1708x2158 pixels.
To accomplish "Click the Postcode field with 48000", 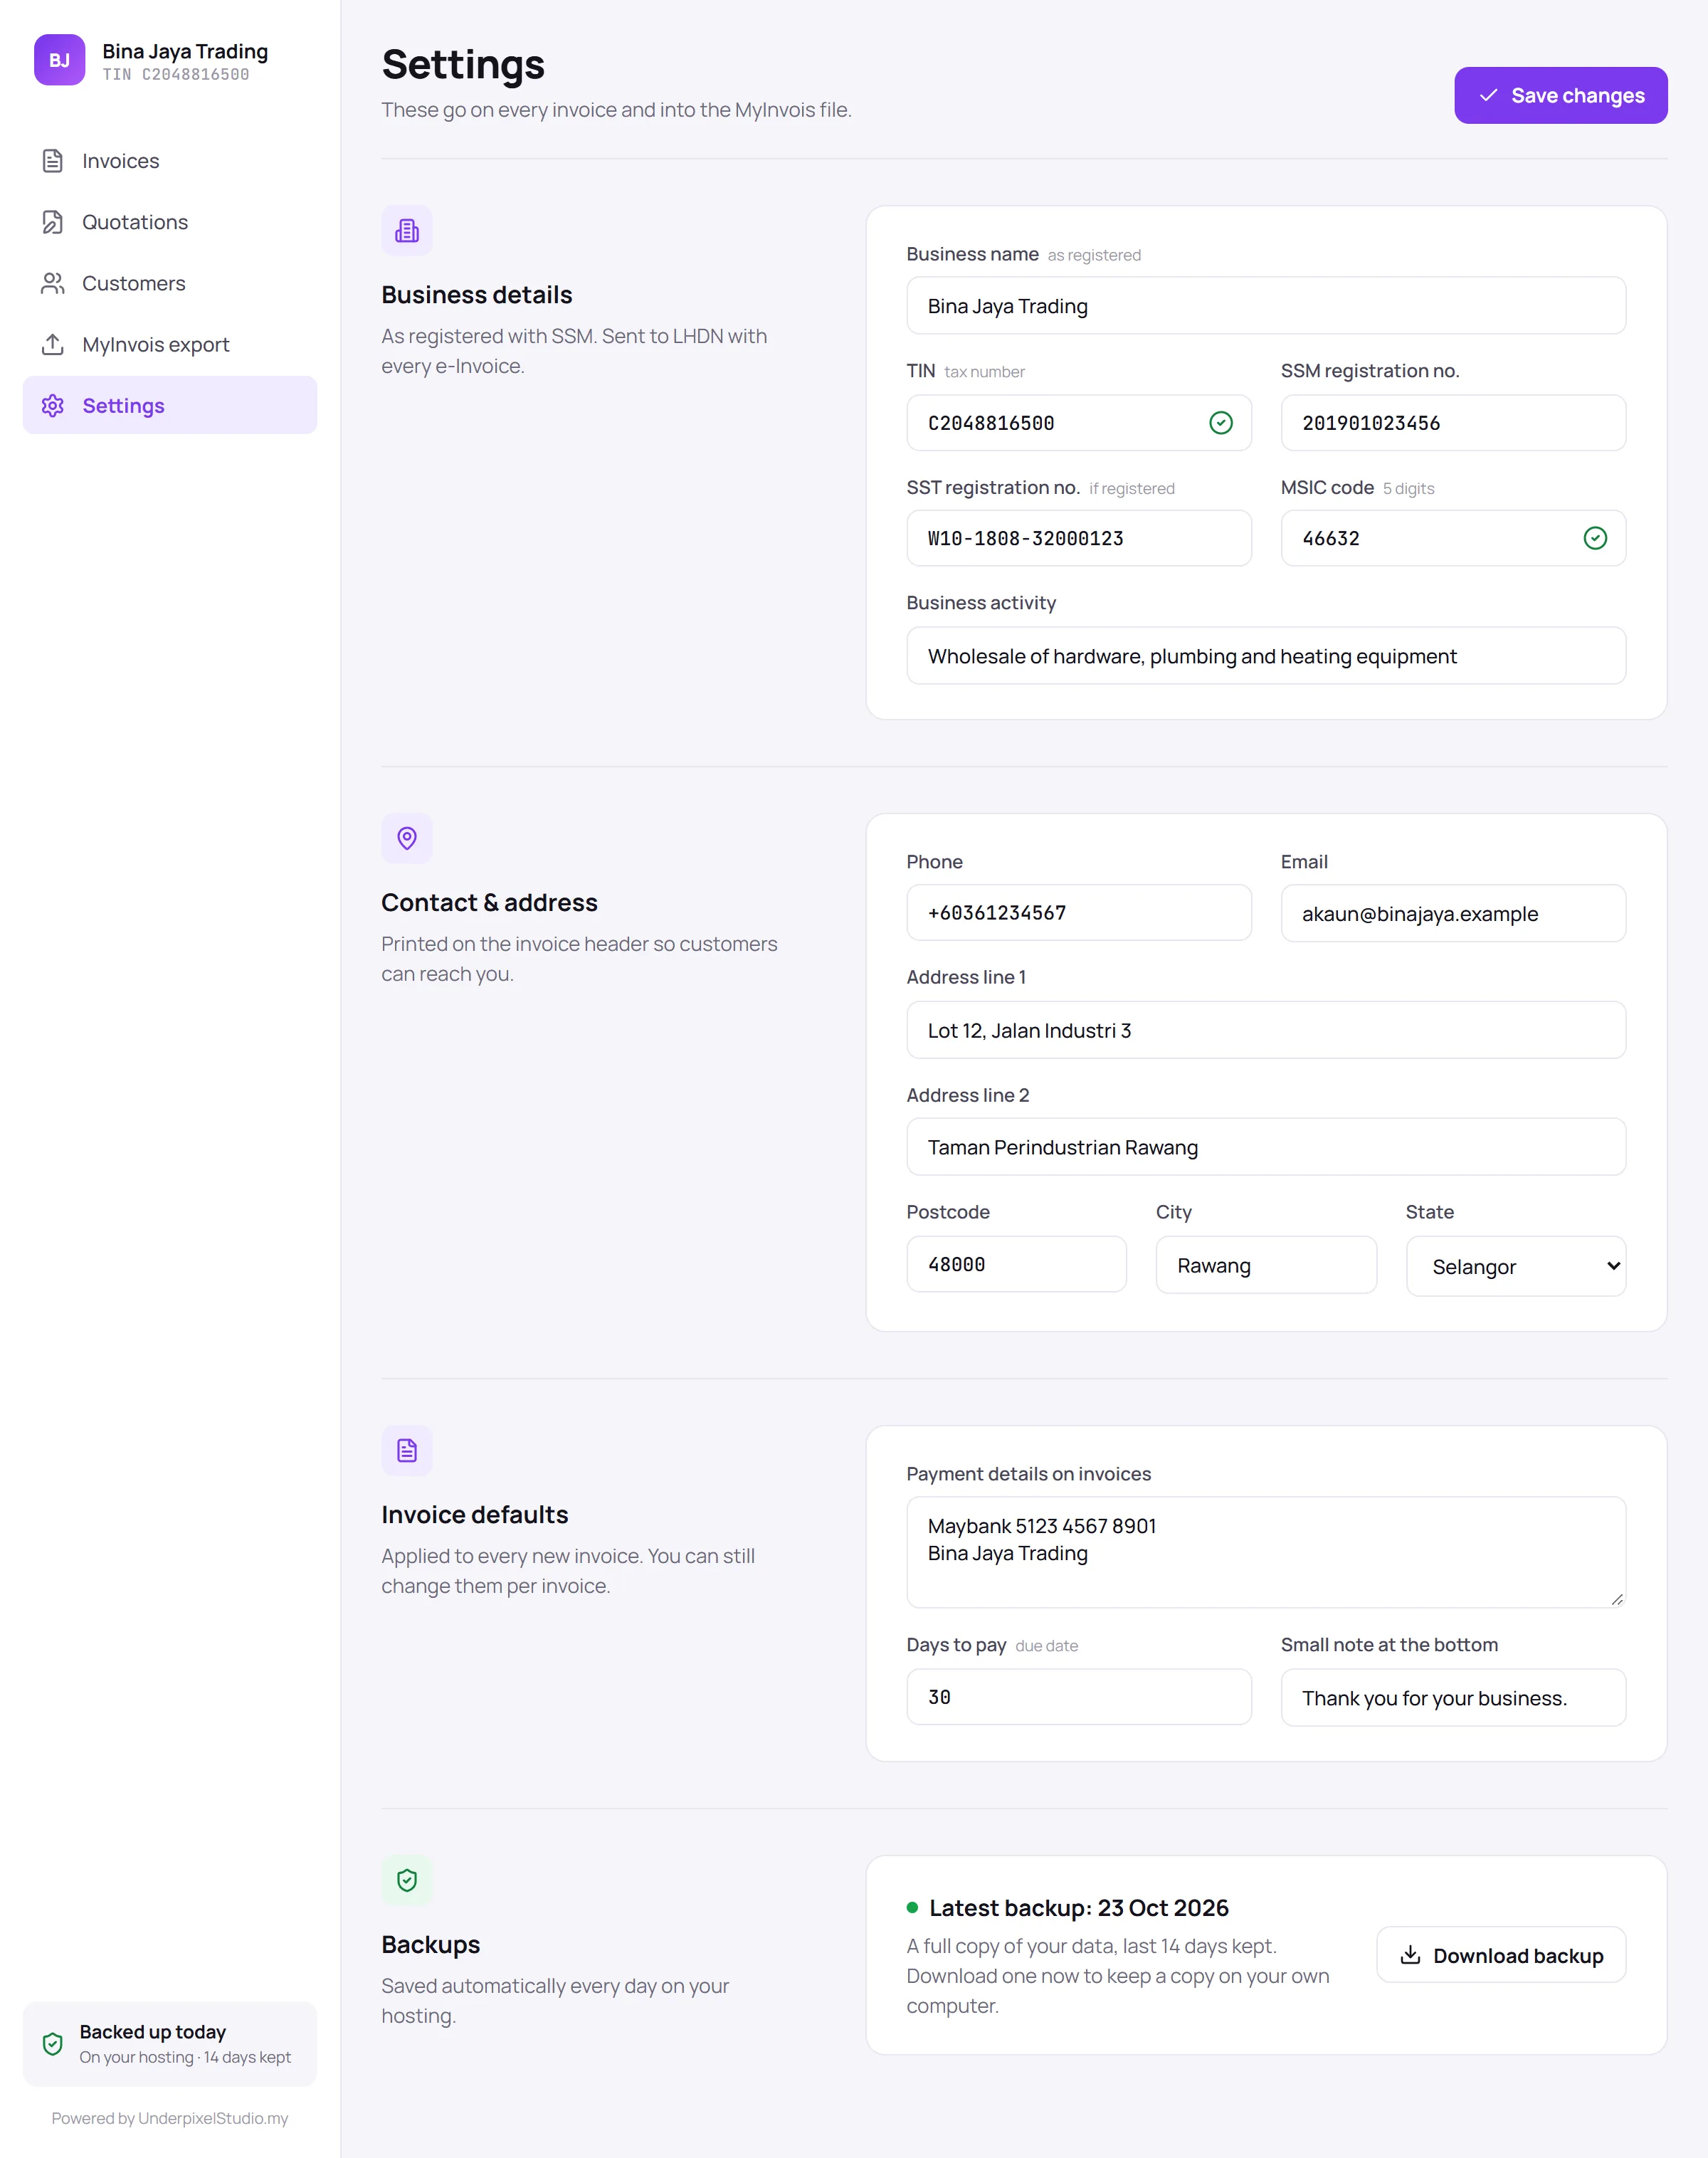I will click(1016, 1264).
